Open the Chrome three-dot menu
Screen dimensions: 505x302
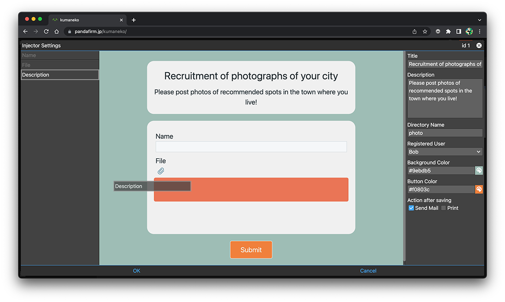coord(479,31)
